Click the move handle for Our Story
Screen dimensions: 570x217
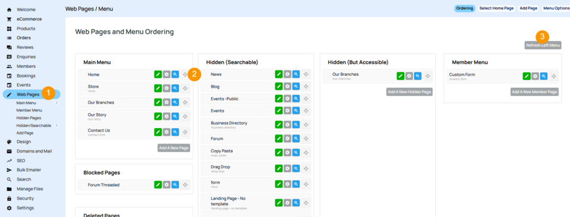pyautogui.click(x=185, y=116)
